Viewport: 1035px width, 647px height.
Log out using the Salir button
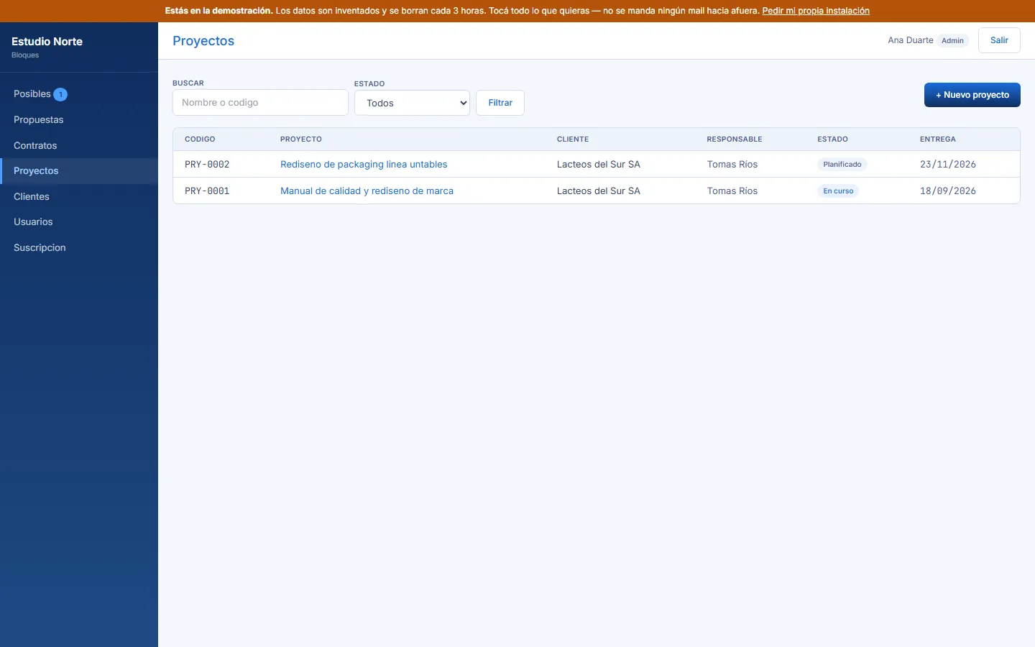tap(999, 40)
